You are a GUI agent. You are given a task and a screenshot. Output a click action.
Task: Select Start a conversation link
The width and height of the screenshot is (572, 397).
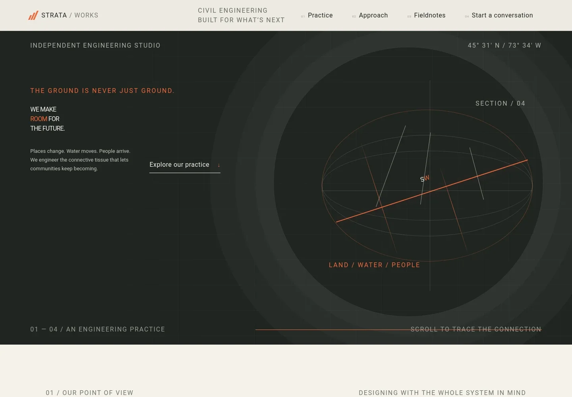click(502, 15)
